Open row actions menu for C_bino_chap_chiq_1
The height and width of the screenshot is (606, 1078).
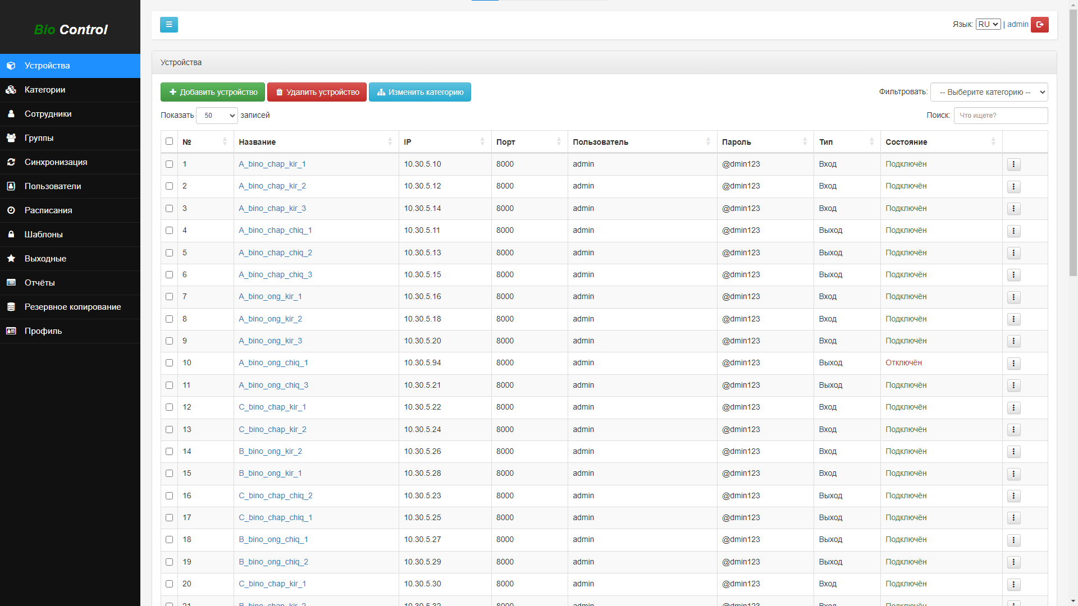1014,518
